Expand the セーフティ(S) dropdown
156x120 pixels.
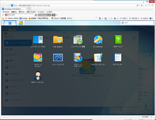click(134, 18)
